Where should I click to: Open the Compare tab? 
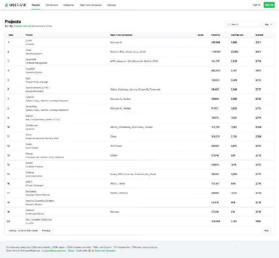(x=112, y=5)
